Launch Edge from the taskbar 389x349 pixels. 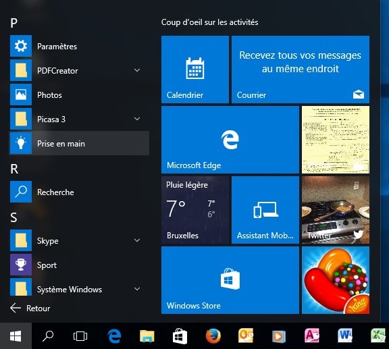(114, 336)
